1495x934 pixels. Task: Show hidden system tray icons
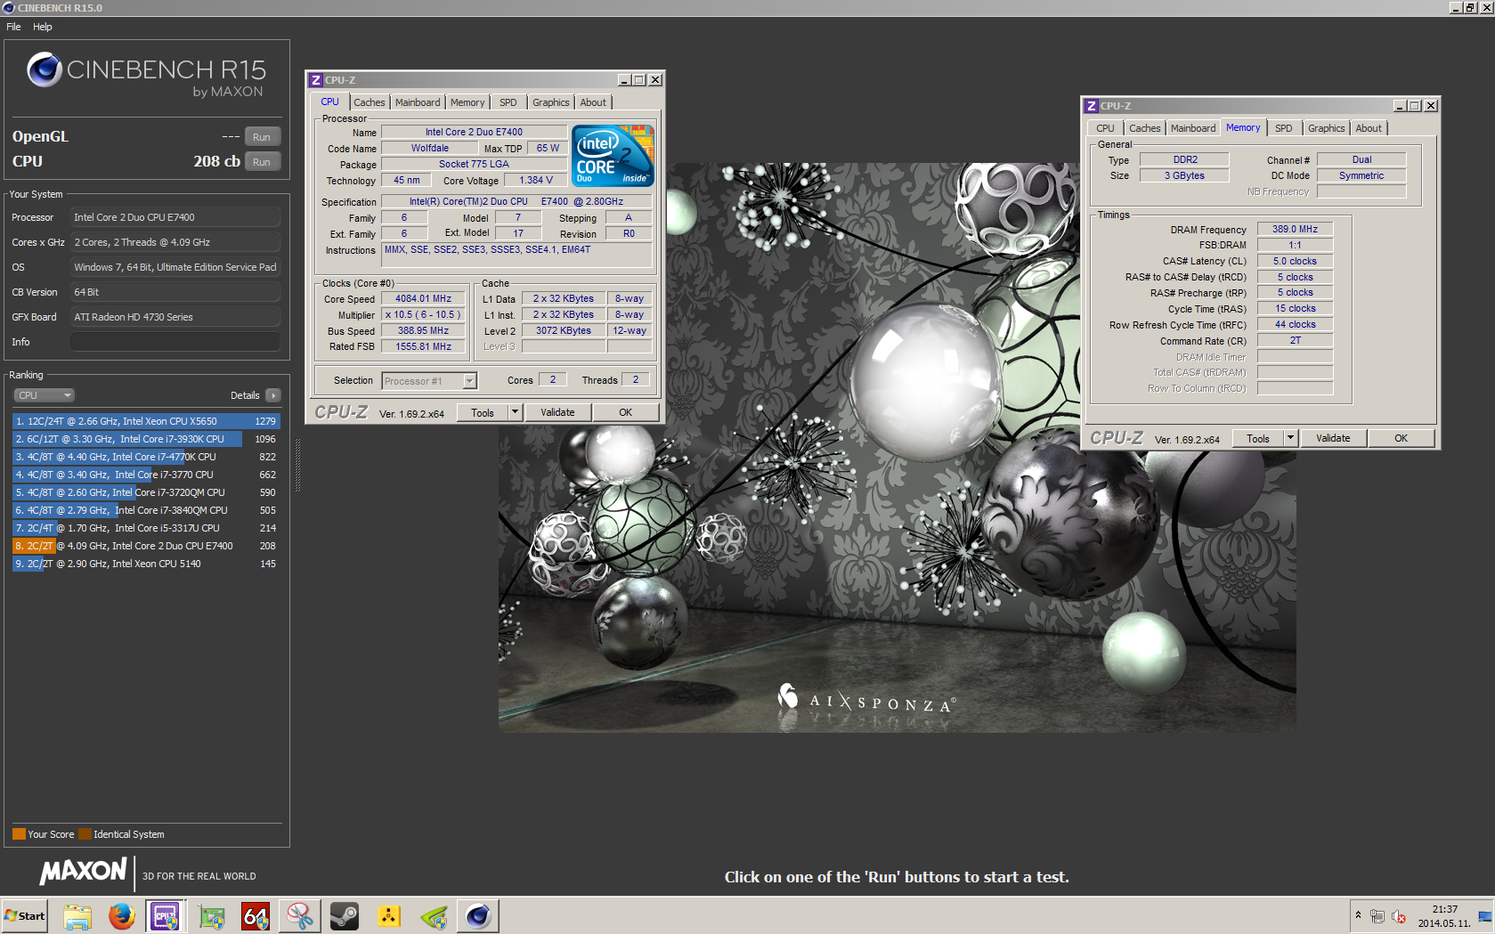point(1358,915)
